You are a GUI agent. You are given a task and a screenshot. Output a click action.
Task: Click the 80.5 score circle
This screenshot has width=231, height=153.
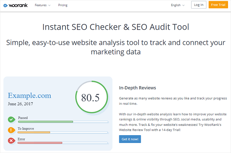point(90,98)
